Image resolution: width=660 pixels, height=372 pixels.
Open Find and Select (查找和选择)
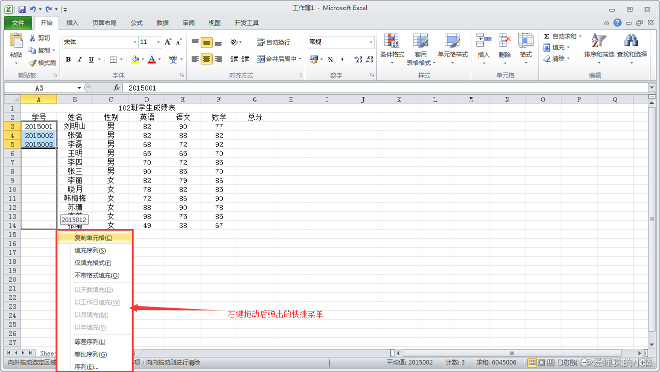pyautogui.click(x=631, y=49)
